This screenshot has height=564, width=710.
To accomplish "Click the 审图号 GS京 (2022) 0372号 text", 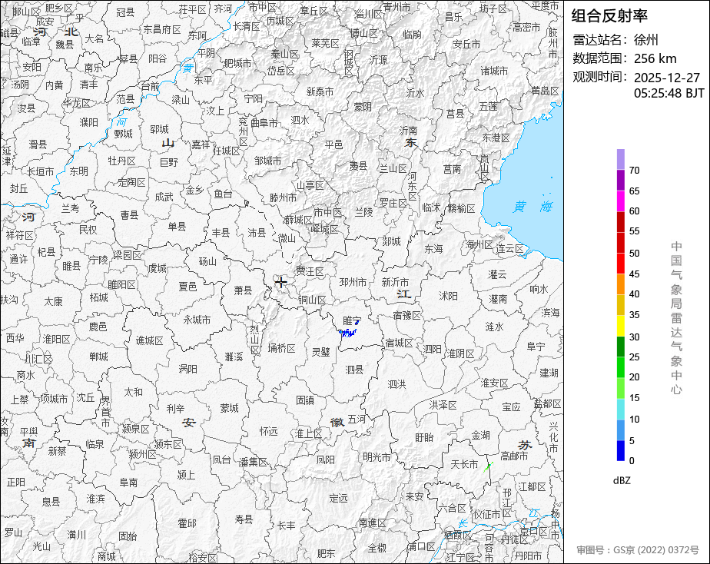I will pos(638,550).
